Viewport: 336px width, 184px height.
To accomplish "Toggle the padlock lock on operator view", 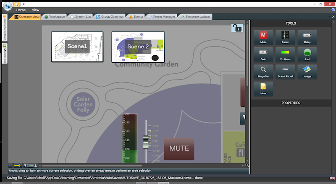I will coord(237,28).
